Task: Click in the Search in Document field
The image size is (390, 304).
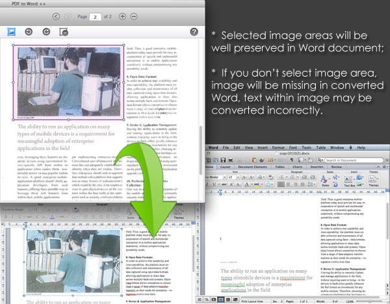Action: point(354,160)
